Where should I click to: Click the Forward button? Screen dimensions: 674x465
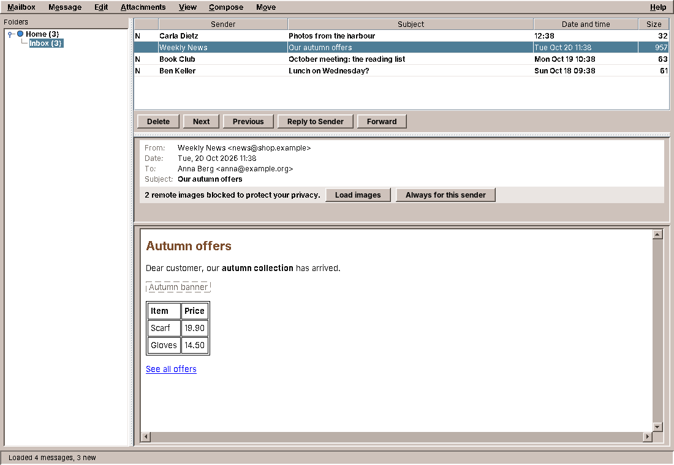pos(382,122)
